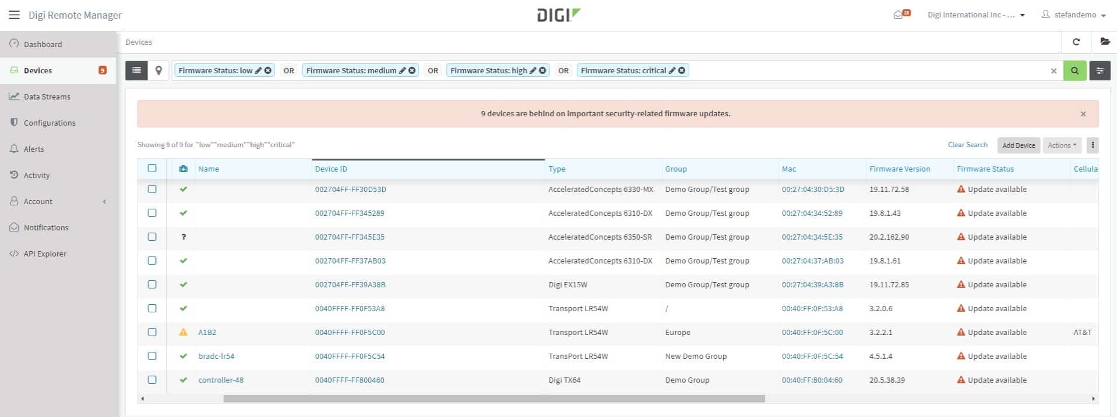Dismiss the firmware updates warning banner

(1083, 114)
